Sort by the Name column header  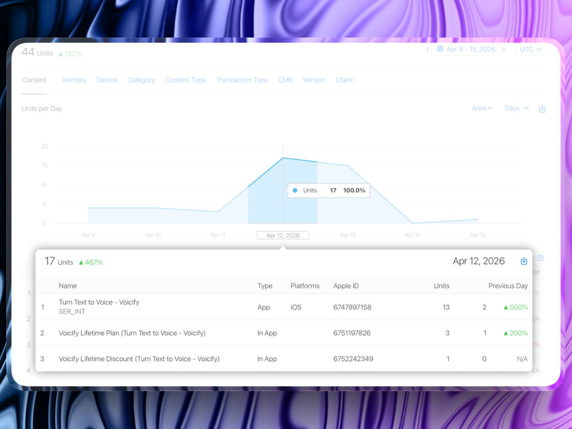[68, 286]
